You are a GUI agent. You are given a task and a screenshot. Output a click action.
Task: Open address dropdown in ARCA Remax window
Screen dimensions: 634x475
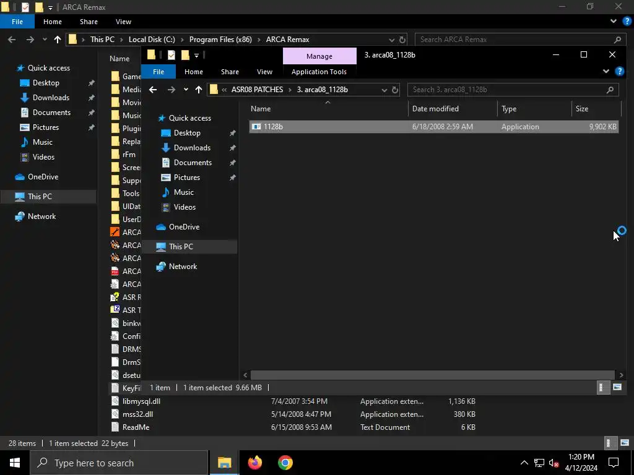point(391,40)
